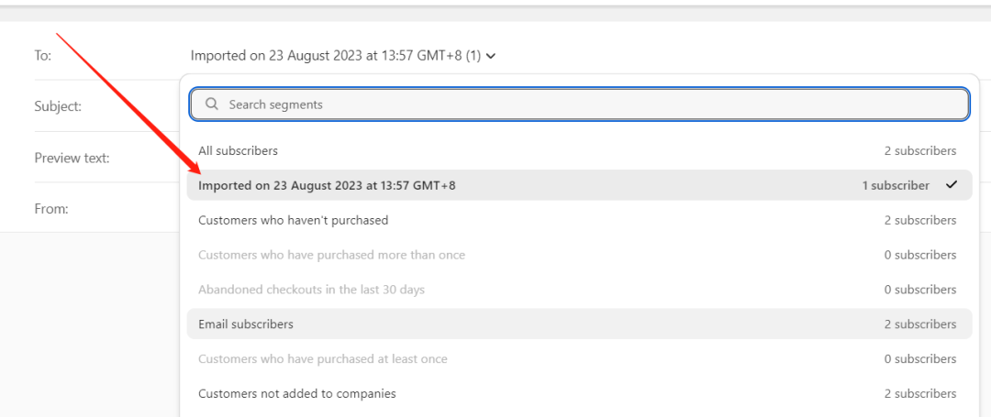Click the Search segments input field
The height and width of the screenshot is (417, 991).
580,104
